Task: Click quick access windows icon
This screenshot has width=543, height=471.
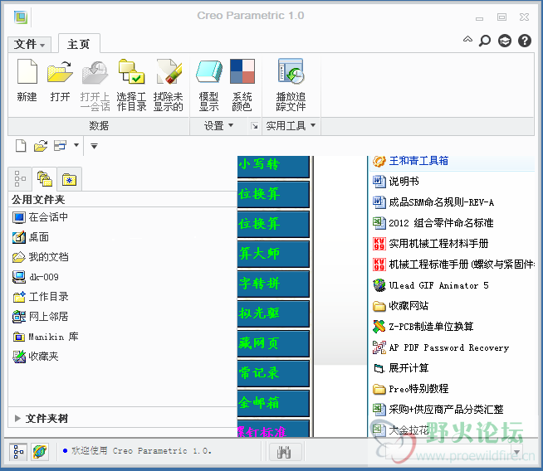Action: [x=60, y=146]
